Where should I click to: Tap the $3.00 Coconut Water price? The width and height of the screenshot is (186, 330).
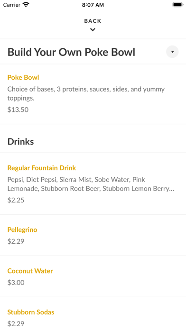pyautogui.click(x=16, y=282)
